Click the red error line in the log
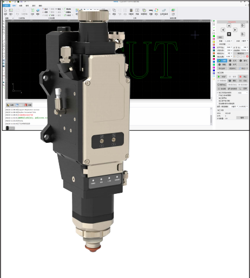 [25, 115]
